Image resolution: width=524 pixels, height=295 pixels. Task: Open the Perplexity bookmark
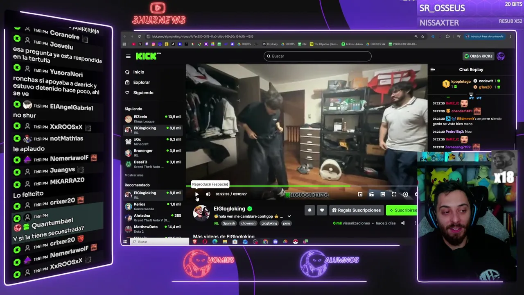(x=270, y=44)
